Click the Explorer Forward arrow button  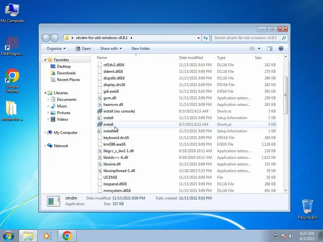tap(54, 38)
